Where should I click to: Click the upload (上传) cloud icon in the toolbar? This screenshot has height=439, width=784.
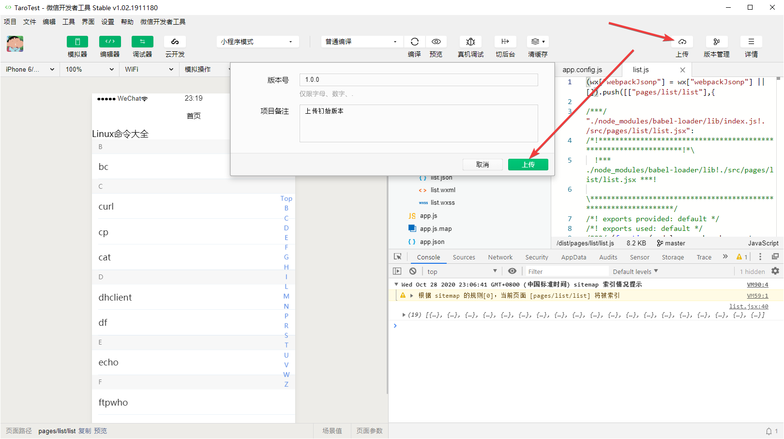click(x=682, y=42)
